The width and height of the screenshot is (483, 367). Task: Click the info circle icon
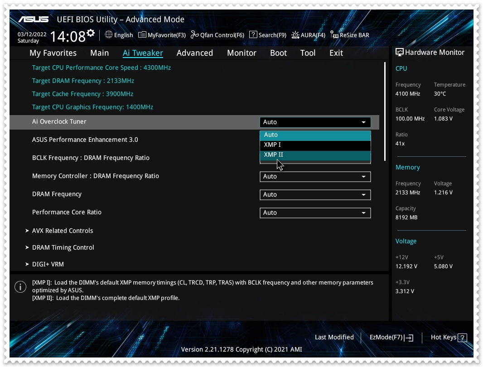[x=20, y=287]
